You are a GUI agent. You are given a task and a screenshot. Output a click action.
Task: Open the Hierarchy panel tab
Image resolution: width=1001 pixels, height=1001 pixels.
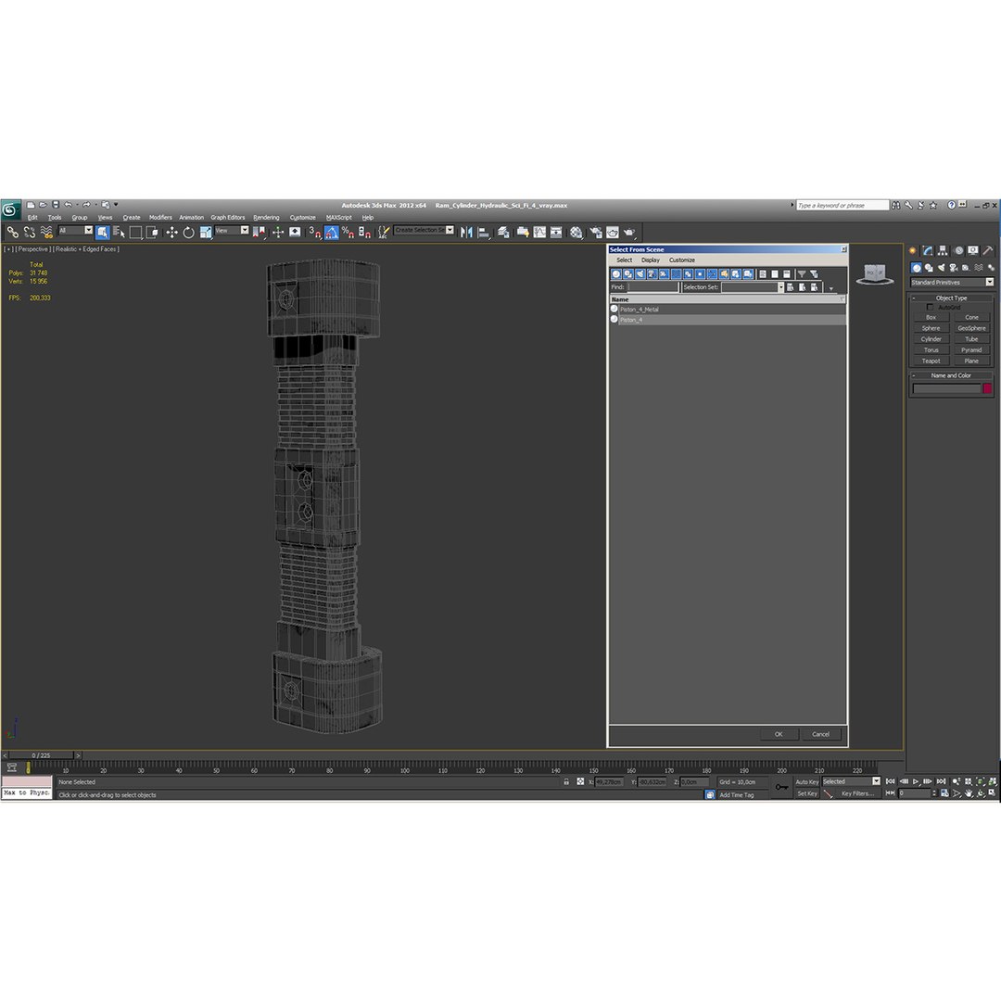(x=943, y=251)
